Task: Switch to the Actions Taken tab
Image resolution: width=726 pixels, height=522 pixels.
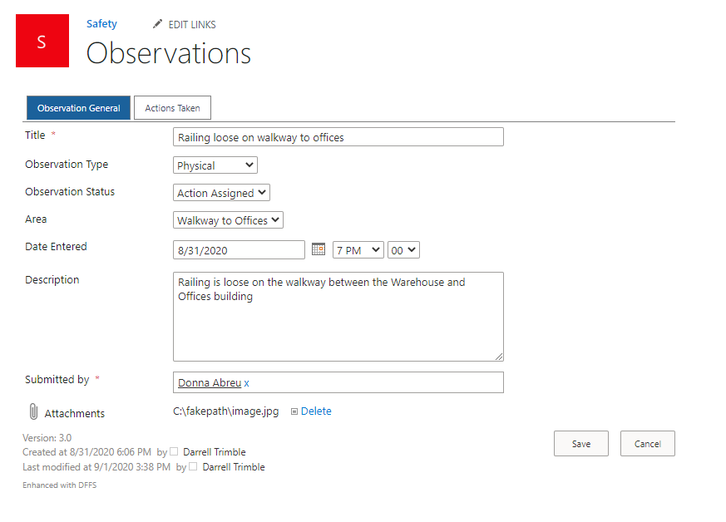Action: click(x=172, y=107)
